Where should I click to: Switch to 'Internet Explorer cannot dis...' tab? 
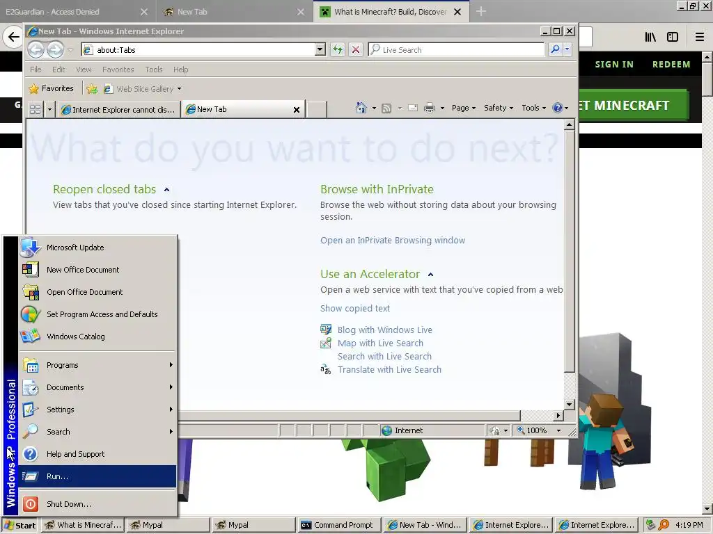coord(118,109)
